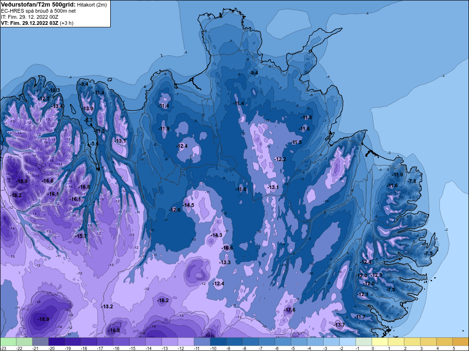Click the 'IT: Fim. 29. 12. 2022 00Z' line
This screenshot has width=469, height=351.
pyautogui.click(x=30, y=17)
